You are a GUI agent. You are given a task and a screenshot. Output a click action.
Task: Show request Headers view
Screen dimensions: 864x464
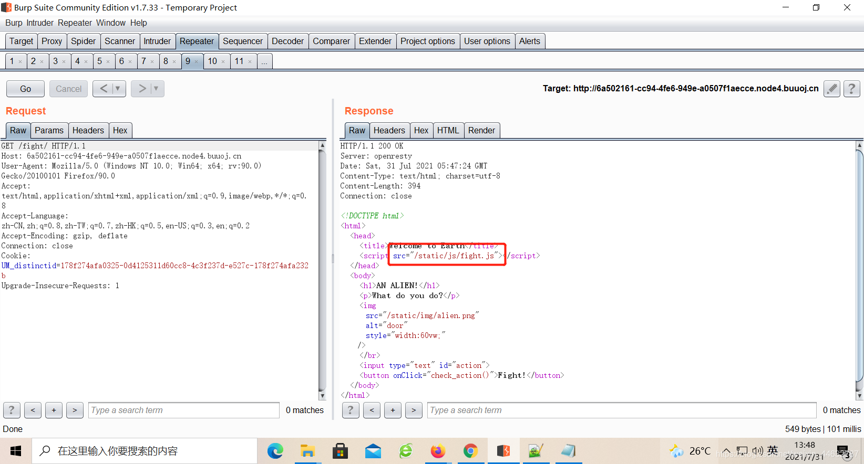(x=88, y=130)
